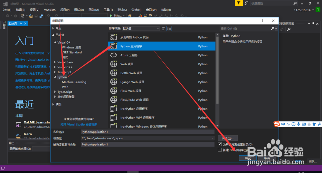Click the template list scroll-down arrow

[x=217, y=126]
